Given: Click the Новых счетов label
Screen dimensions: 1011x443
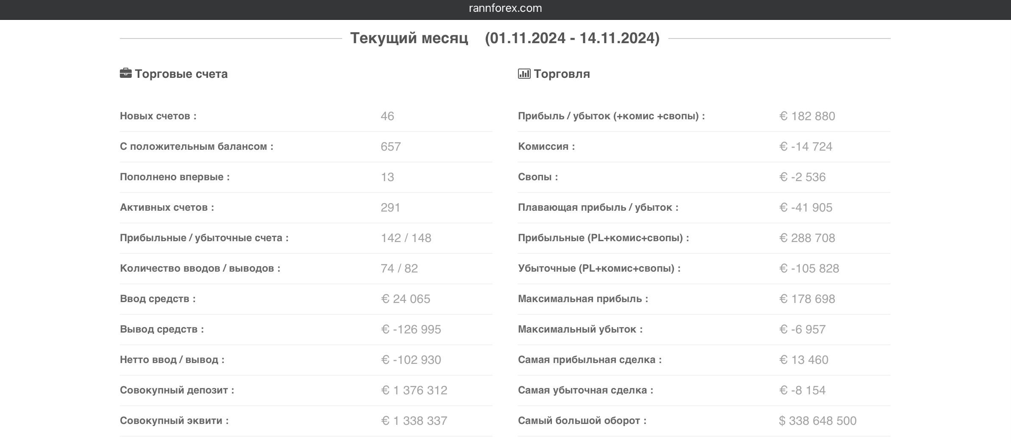Looking at the screenshot, I should pos(158,116).
